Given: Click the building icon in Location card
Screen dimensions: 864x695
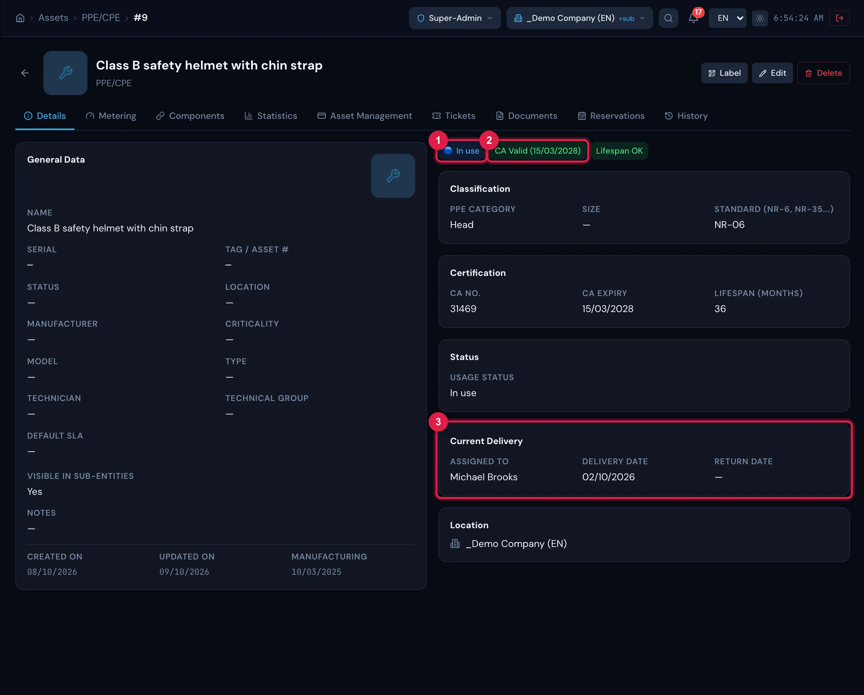Looking at the screenshot, I should (x=455, y=544).
